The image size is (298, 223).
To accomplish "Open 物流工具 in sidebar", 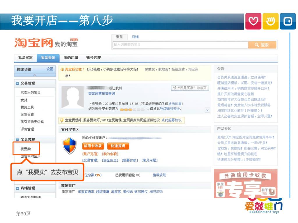I will point(27,107).
